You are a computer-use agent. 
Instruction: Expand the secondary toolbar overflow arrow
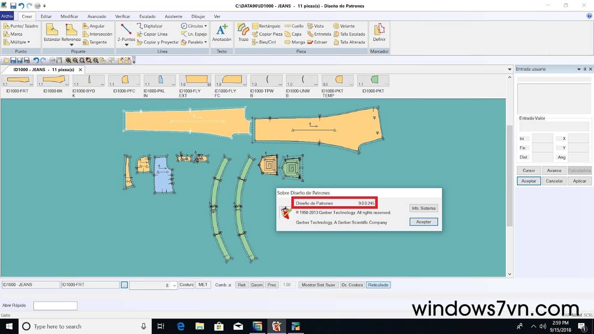134,61
